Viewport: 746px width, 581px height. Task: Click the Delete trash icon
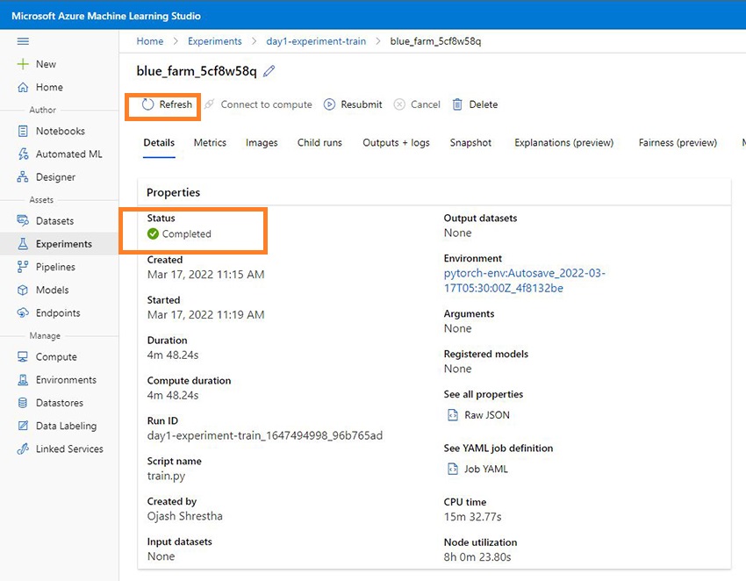[457, 104]
